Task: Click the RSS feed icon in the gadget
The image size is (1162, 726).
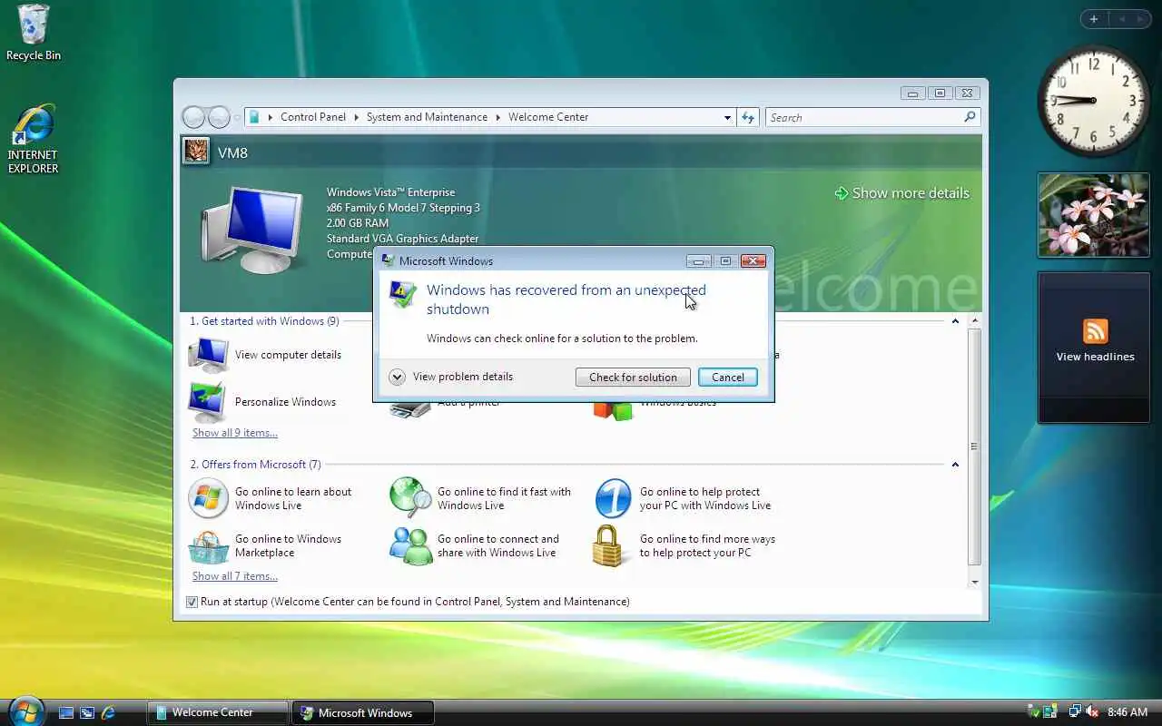Action: (x=1095, y=330)
